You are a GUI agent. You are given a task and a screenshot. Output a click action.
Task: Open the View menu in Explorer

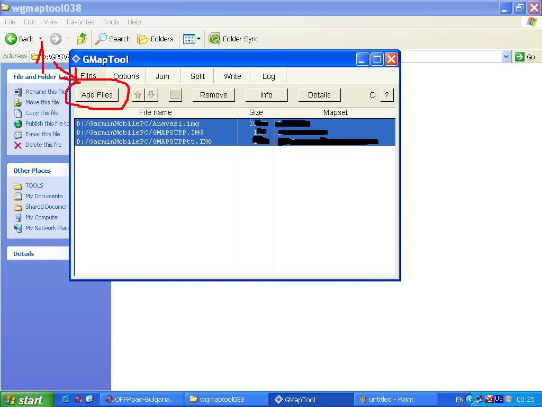[51, 22]
